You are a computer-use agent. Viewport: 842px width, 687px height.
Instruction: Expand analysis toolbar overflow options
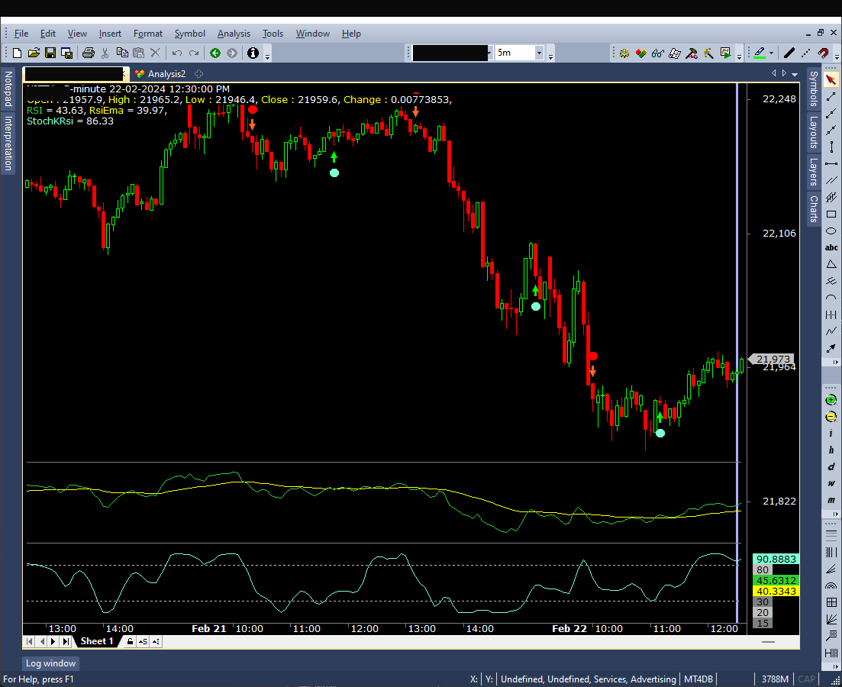point(740,53)
